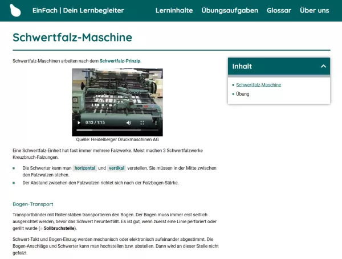Open the video's three-dot options menu

coord(156,122)
